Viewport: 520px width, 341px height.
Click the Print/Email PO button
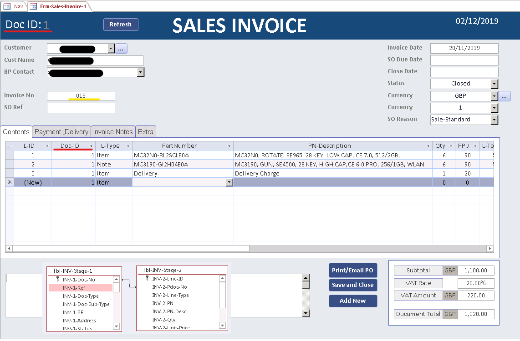pos(352,270)
